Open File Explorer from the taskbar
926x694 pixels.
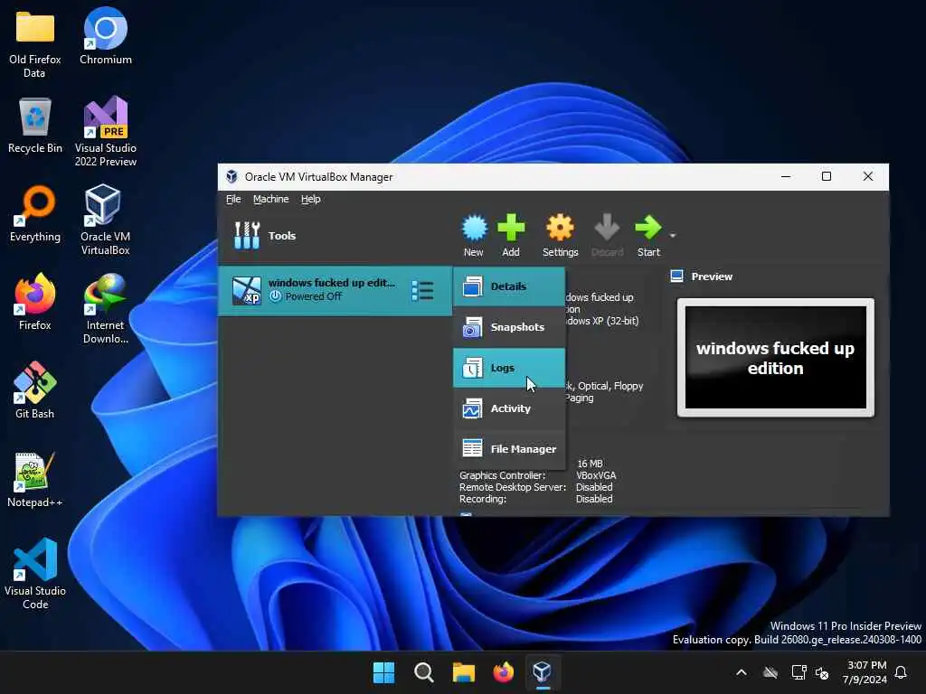click(464, 672)
